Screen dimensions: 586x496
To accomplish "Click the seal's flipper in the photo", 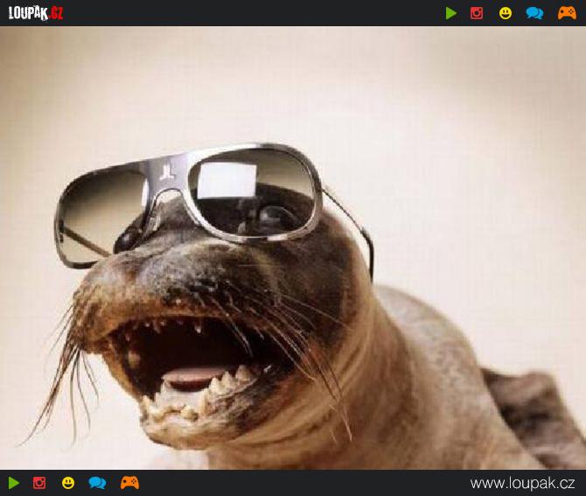I will click(534, 411).
